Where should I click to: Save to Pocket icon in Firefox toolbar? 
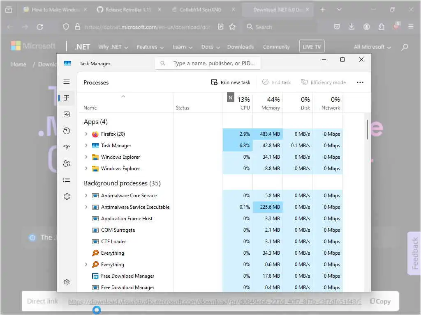[x=337, y=27]
